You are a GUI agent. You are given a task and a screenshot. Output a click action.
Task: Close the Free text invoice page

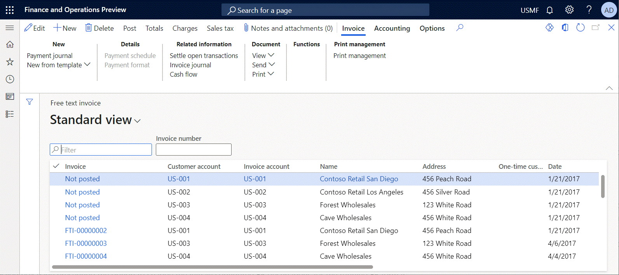click(x=611, y=27)
